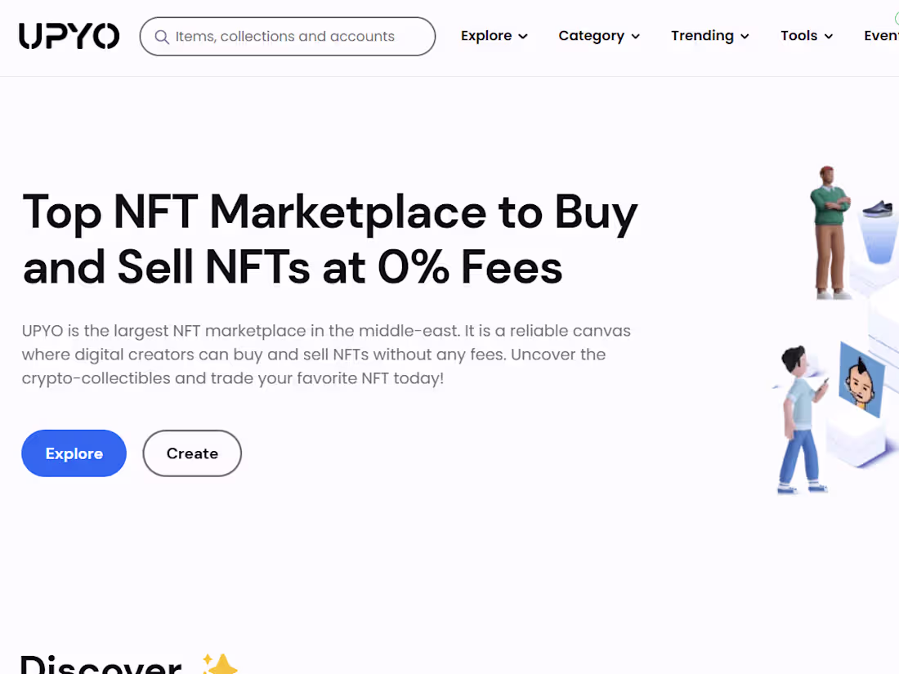Click the magnifying glass search icon
Screen dimensions: 899x674
[162, 36]
